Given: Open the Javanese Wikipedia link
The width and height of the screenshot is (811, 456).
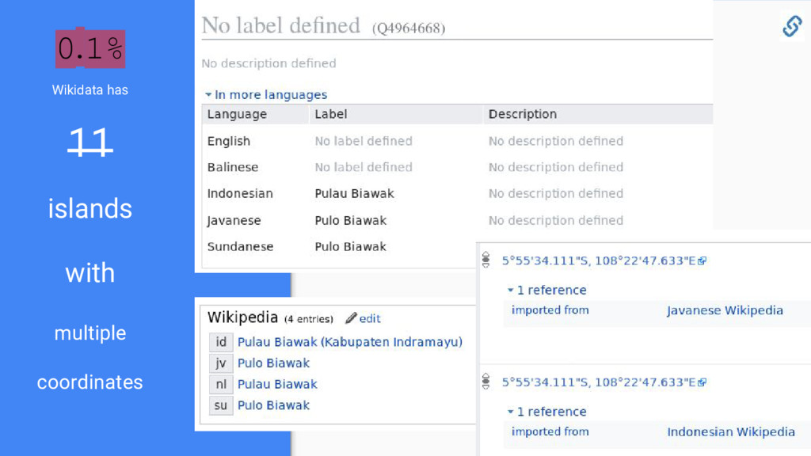Looking at the screenshot, I should [x=725, y=310].
